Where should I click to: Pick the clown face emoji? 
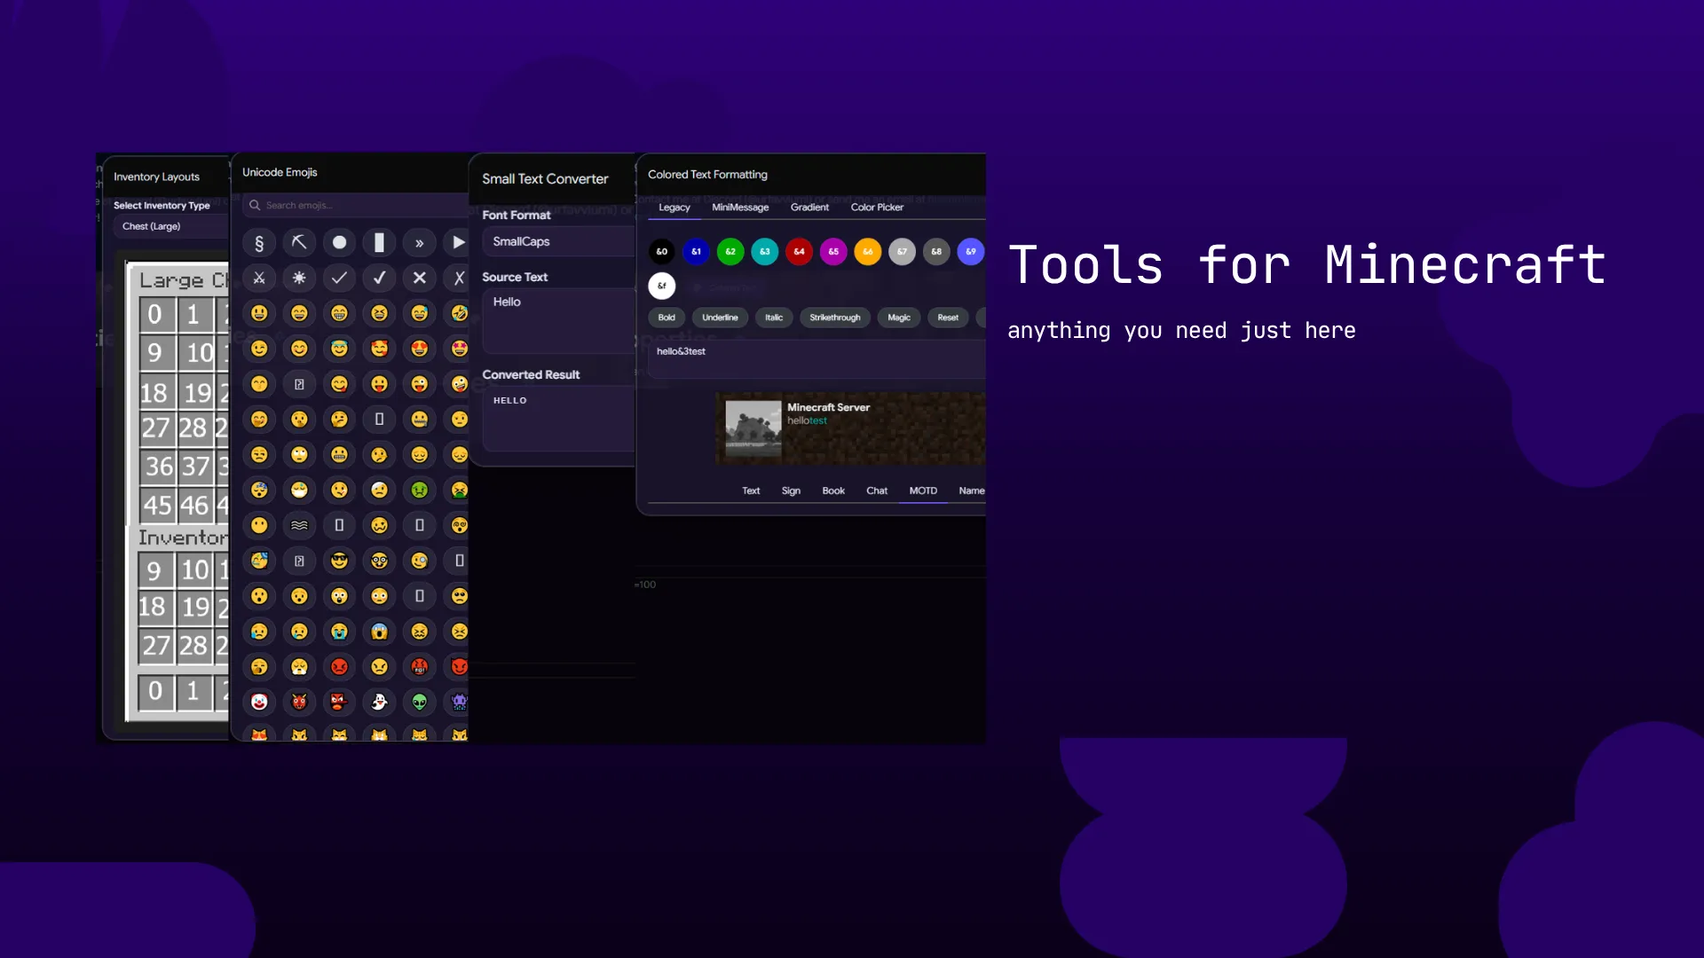[259, 703]
